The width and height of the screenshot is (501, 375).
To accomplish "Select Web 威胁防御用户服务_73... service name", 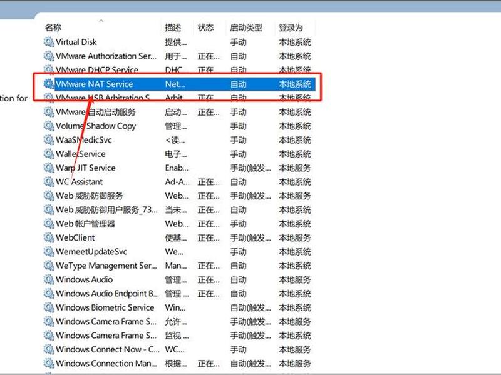I will coord(106,209).
